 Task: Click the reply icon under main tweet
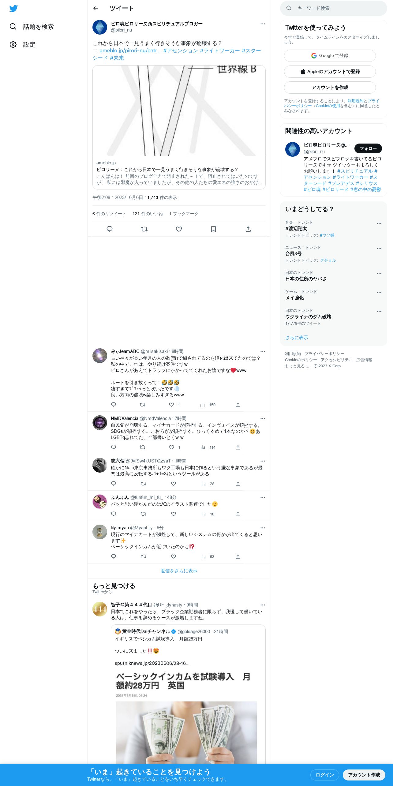coord(110,229)
